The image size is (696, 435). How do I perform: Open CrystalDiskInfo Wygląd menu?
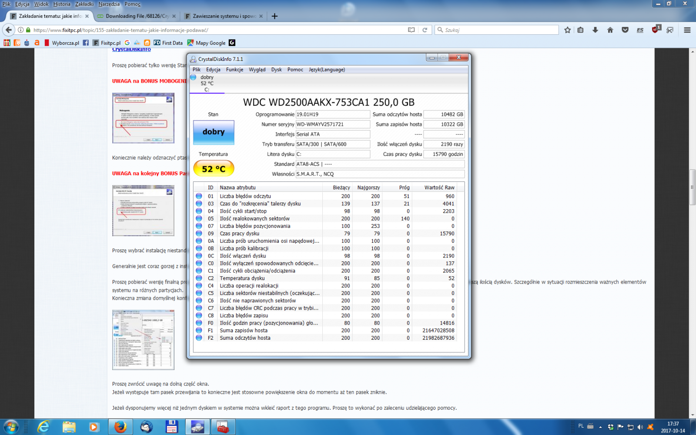(257, 70)
